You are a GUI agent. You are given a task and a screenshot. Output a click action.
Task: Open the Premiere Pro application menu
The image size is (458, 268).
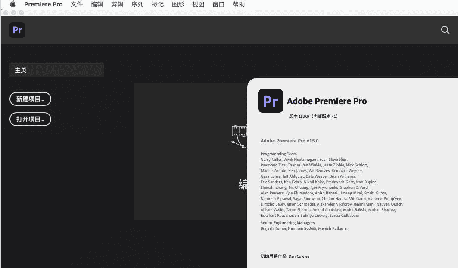click(43, 4)
